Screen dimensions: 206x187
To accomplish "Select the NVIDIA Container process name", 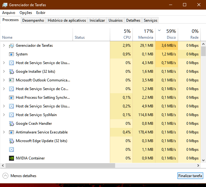I will (x=30, y=158).
